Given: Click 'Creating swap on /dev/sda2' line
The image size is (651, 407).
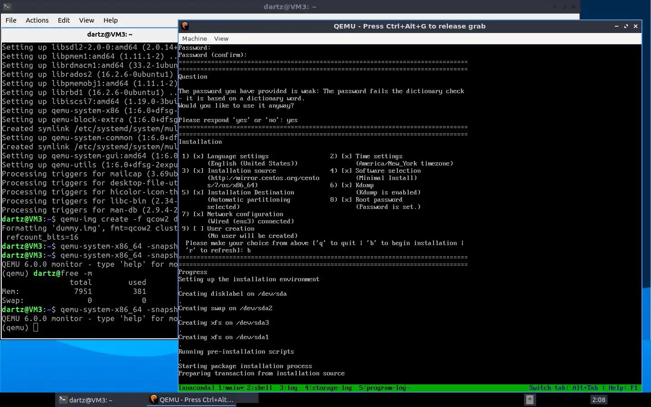Looking at the screenshot, I should [225, 308].
